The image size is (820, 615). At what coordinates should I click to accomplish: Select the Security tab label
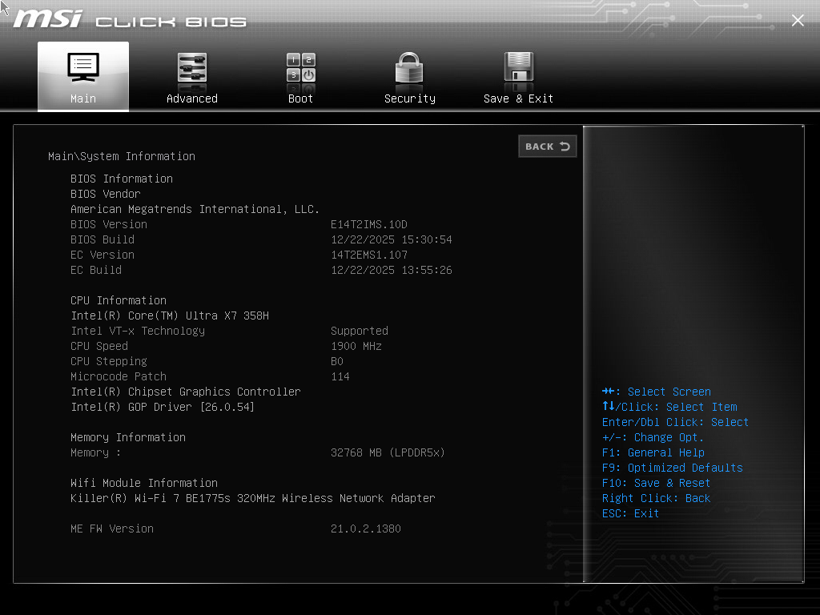(409, 98)
